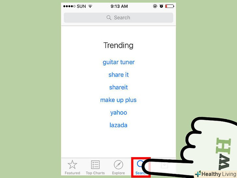237x178 pixels.
Task: Open the Top Charts list tab
Action: click(x=95, y=167)
